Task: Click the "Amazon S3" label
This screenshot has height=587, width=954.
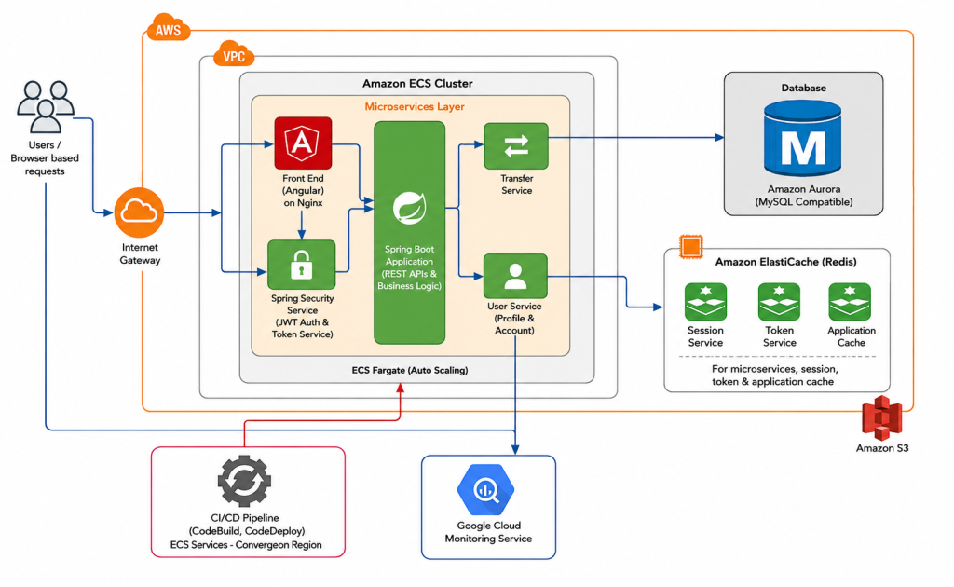Action: 882,448
